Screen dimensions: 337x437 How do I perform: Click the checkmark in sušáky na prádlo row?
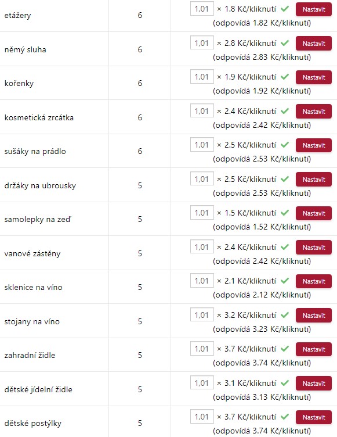pos(285,145)
